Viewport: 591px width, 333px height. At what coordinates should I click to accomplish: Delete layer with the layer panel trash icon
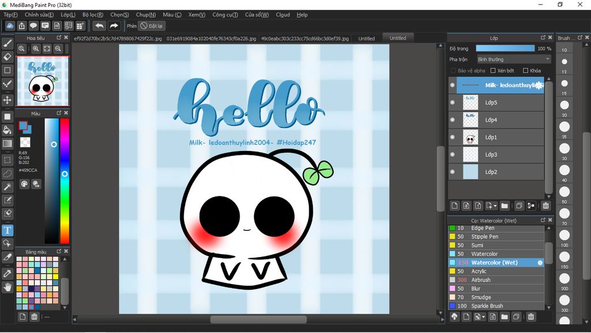tap(546, 206)
